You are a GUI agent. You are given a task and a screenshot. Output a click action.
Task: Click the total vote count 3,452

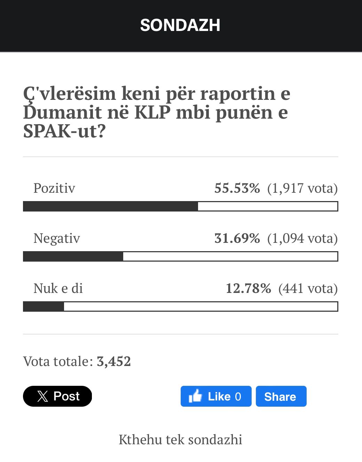pos(114,361)
